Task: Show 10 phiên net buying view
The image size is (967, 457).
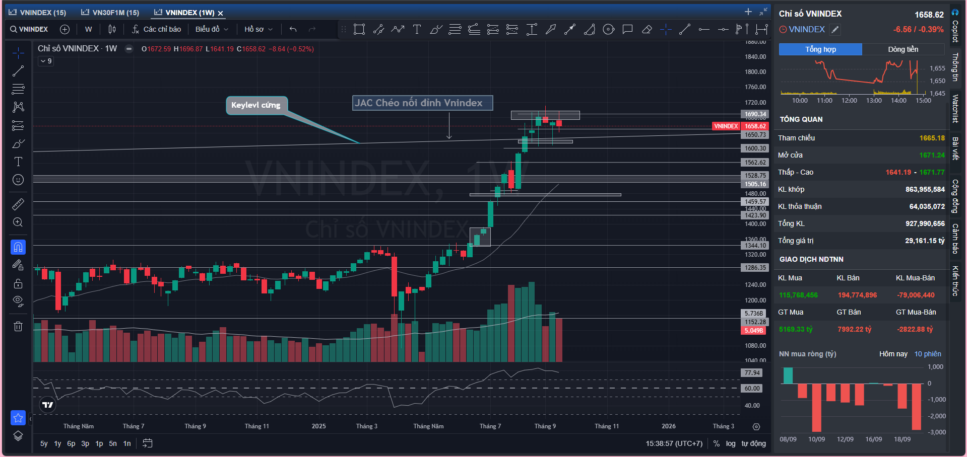Action: [x=928, y=354]
